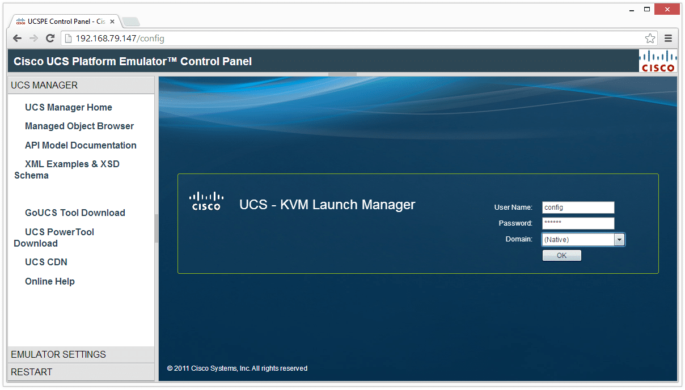Click the browser forward arrow icon

tap(33, 39)
